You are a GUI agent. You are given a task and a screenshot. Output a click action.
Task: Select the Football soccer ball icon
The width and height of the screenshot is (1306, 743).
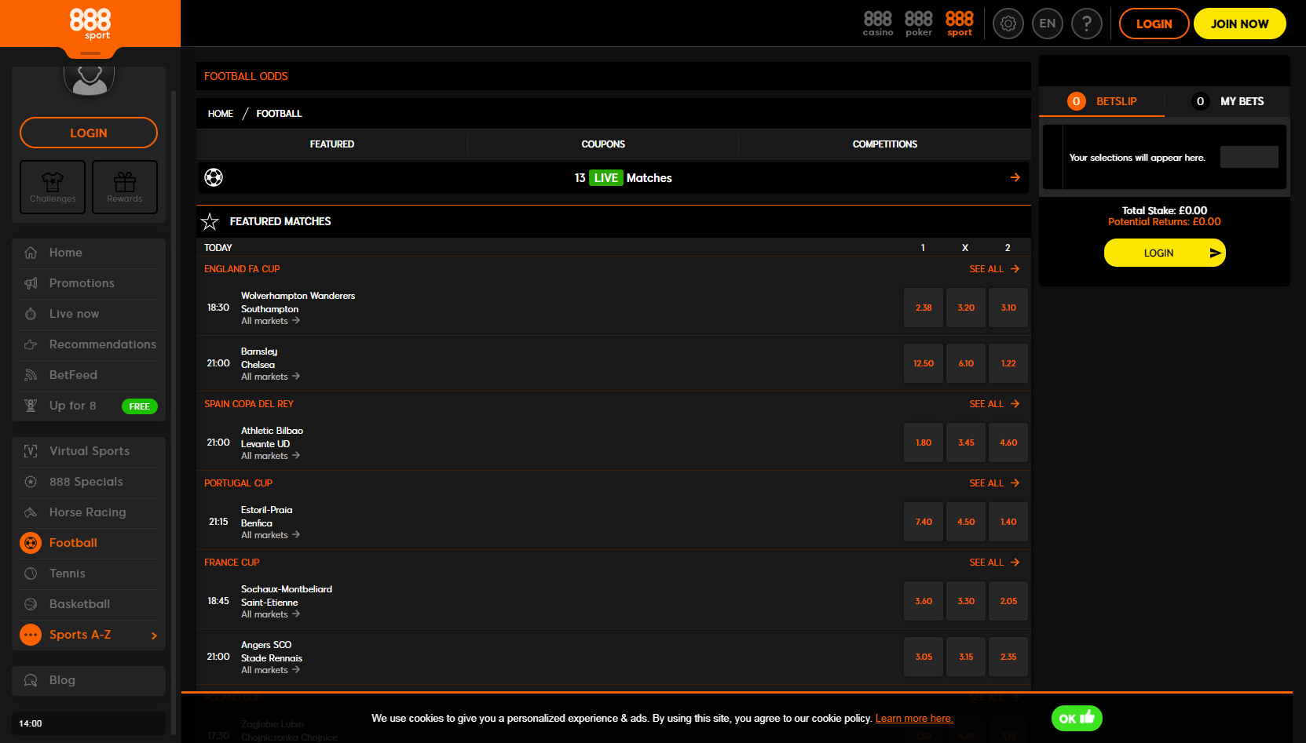click(x=31, y=543)
